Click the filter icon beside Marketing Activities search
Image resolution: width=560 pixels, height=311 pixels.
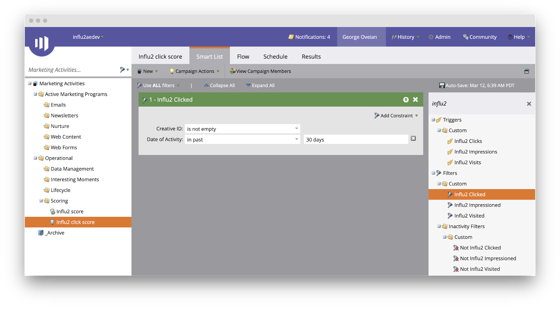point(123,70)
